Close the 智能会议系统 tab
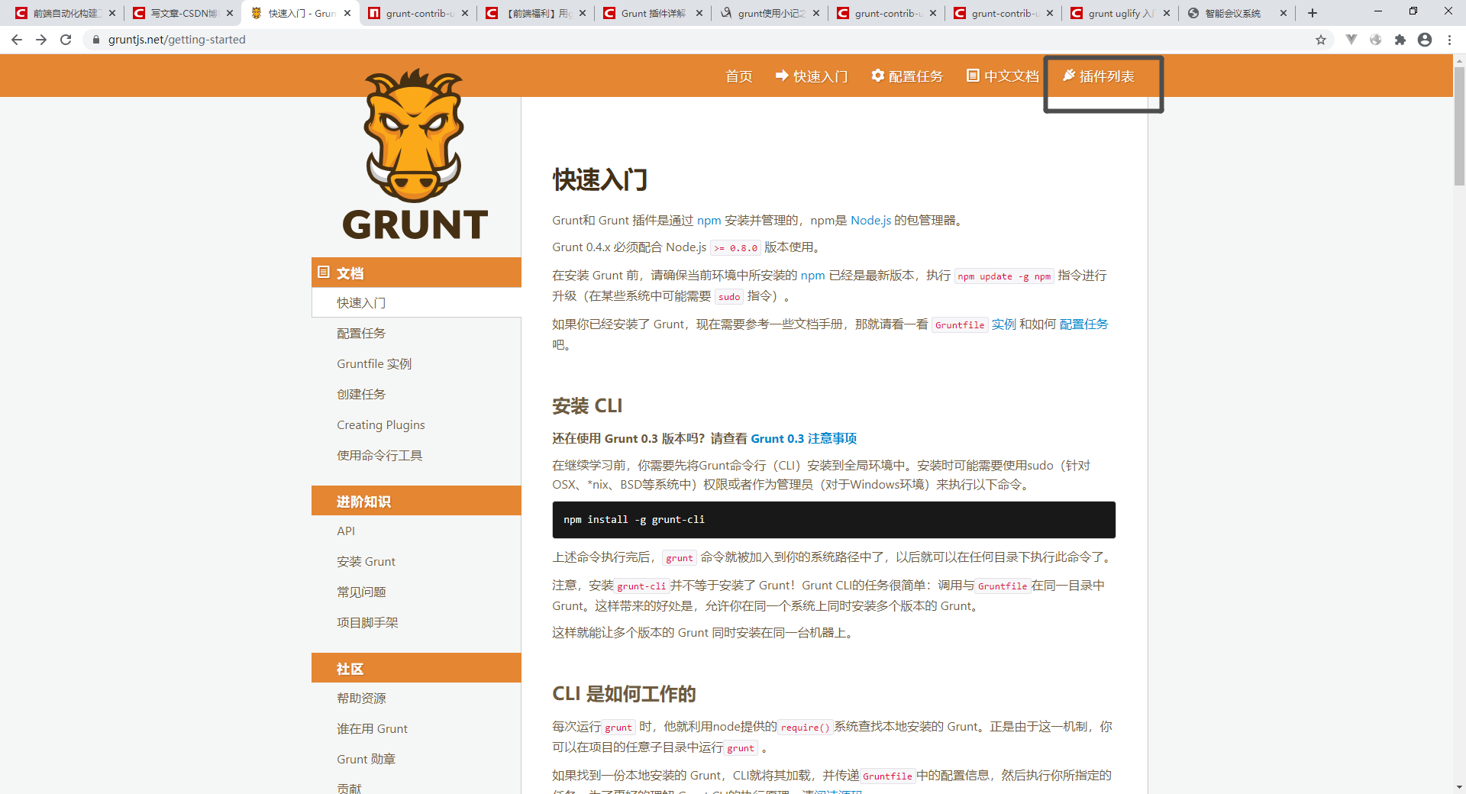The width and height of the screenshot is (1466, 794). 1284,13
